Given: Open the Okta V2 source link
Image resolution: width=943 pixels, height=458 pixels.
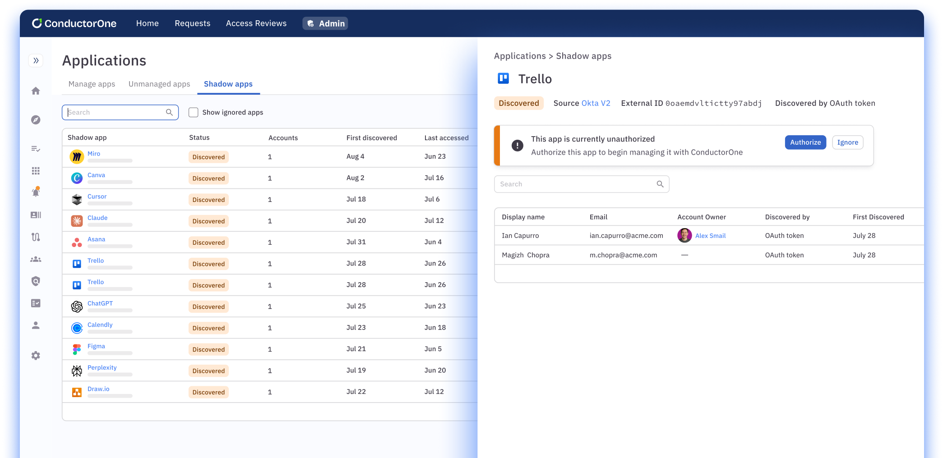Looking at the screenshot, I should 596,103.
